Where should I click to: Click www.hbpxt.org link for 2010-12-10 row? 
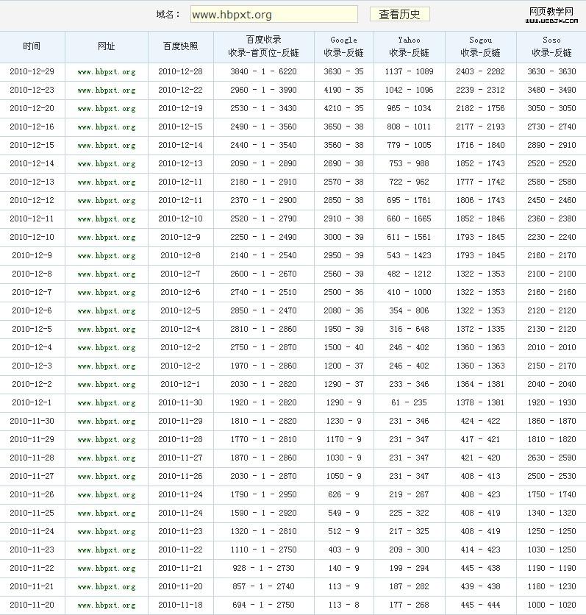(107, 238)
